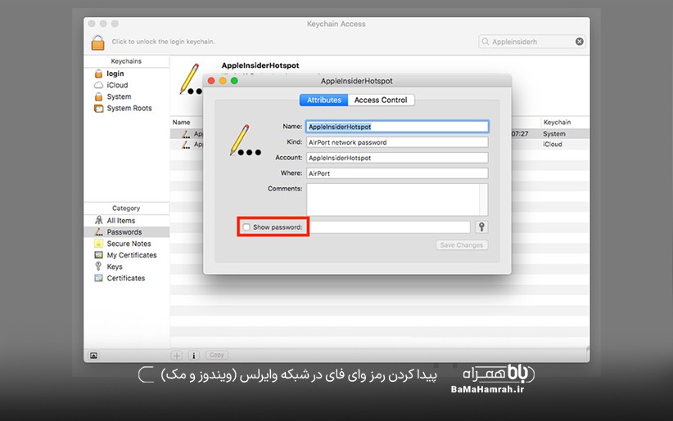The height and width of the screenshot is (421, 673).
Task: Click the pencil icon in the dialog
Action: point(245,140)
